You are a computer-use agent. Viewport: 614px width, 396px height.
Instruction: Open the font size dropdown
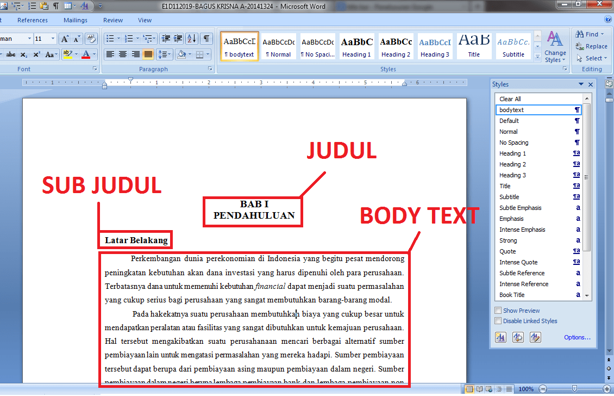pos(53,39)
